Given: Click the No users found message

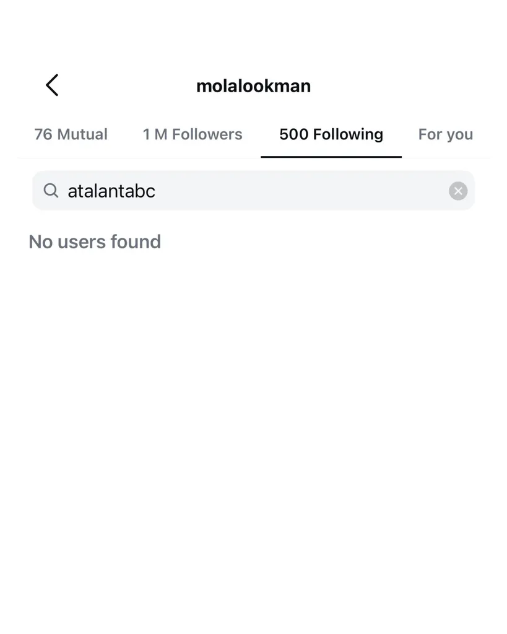Looking at the screenshot, I should click(95, 241).
